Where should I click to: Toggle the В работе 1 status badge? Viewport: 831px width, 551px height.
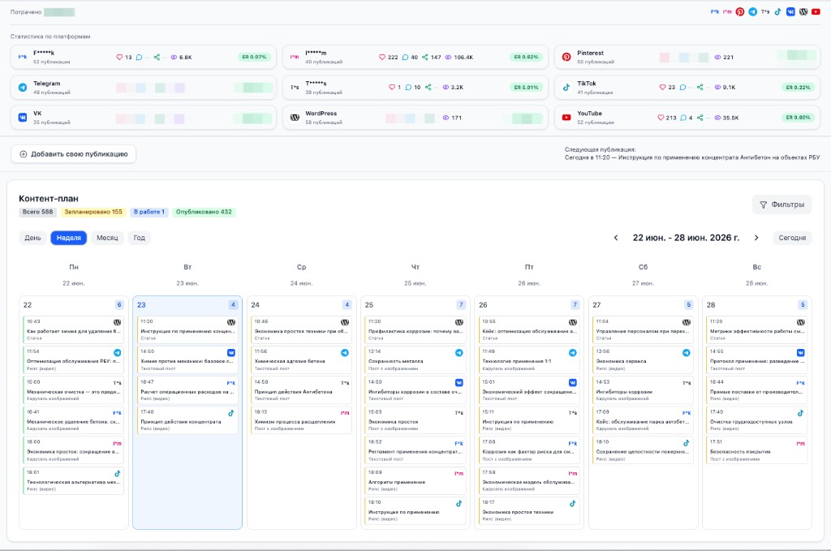pos(149,212)
